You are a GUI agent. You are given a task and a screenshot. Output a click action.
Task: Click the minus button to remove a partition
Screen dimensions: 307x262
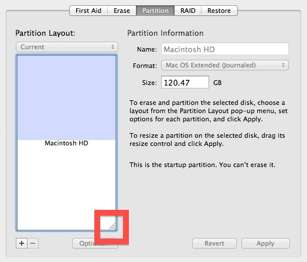pyautogui.click(x=33, y=243)
